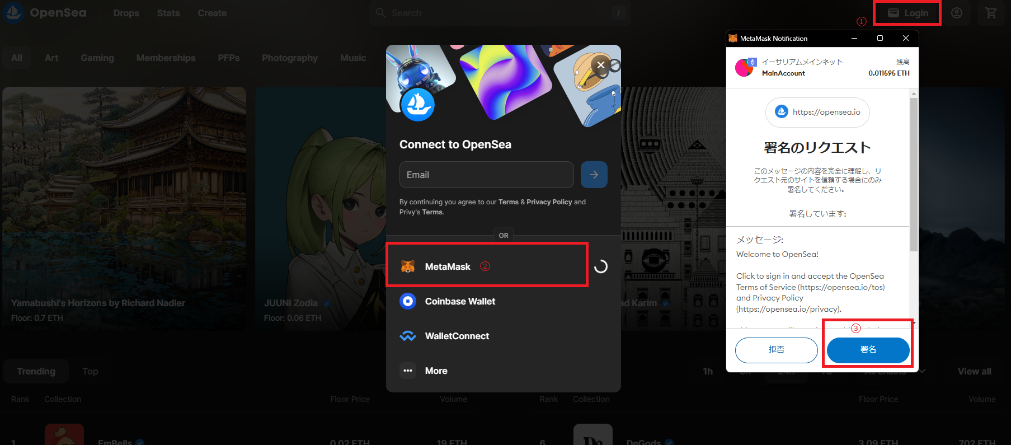Click the left Floor Price column header

tap(350, 399)
